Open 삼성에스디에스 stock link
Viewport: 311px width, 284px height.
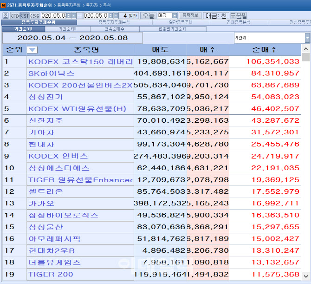pyautogui.click(x=59, y=168)
